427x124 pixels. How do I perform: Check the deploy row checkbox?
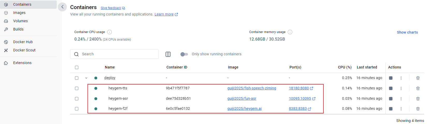pos(77,78)
